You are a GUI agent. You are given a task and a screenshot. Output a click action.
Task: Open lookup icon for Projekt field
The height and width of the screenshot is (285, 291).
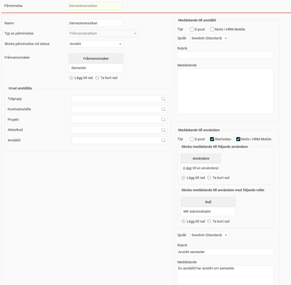tap(163, 120)
